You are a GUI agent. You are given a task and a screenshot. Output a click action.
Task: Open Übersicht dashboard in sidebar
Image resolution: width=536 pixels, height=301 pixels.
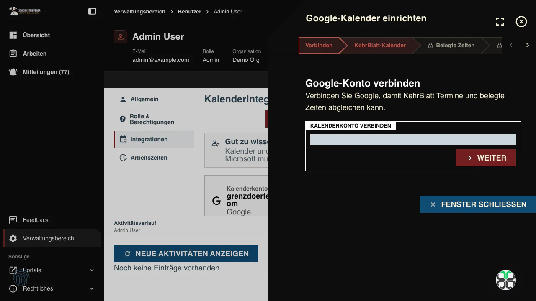[52, 35]
